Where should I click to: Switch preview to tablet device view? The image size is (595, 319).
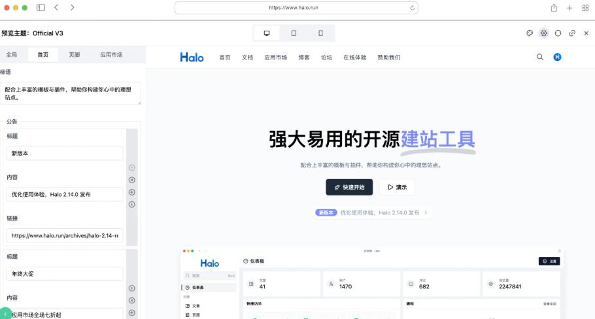pyautogui.click(x=294, y=33)
